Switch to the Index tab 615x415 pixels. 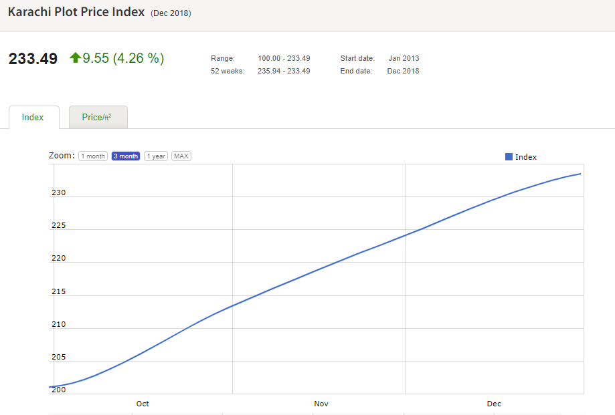33,118
